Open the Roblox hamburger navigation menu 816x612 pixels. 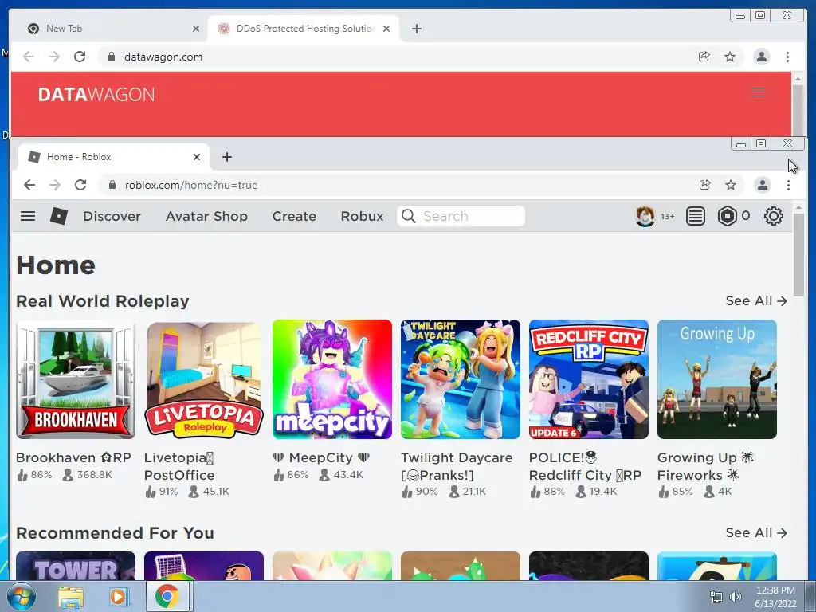point(28,216)
